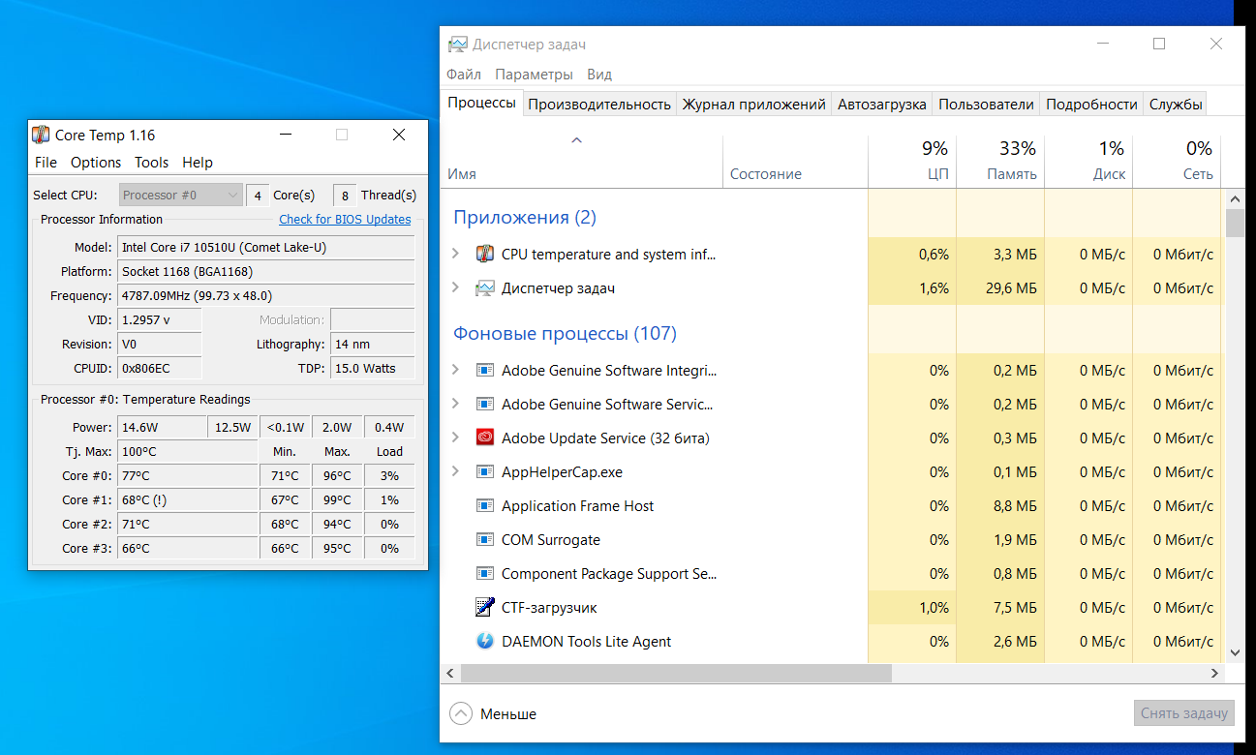This screenshot has height=755, width=1256.
Task: Click the Снять задачу button
Action: (1184, 713)
